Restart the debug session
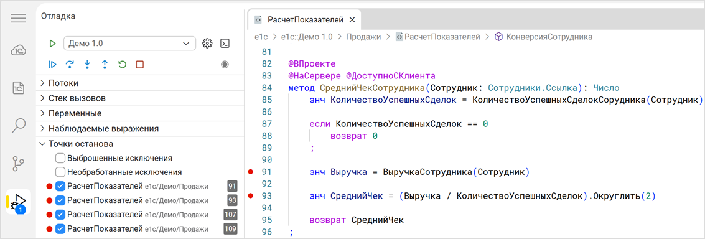This screenshot has width=705, height=239. (123, 64)
